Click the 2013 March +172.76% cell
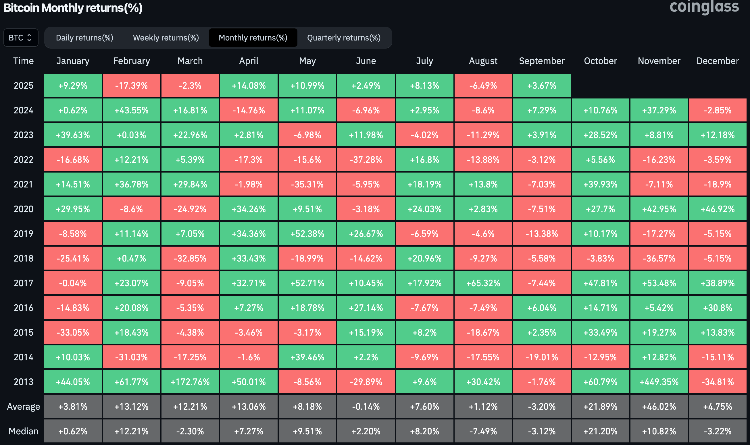This screenshot has height=445, width=750. coord(190,382)
